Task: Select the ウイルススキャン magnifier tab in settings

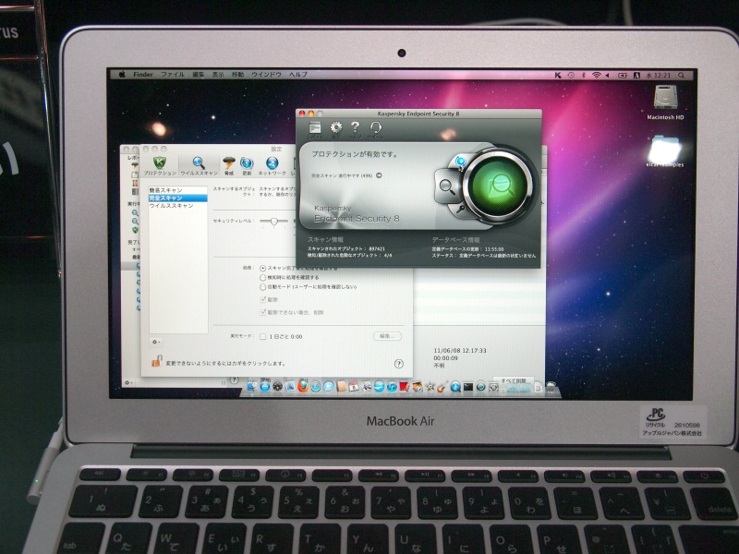Action: coord(199,166)
